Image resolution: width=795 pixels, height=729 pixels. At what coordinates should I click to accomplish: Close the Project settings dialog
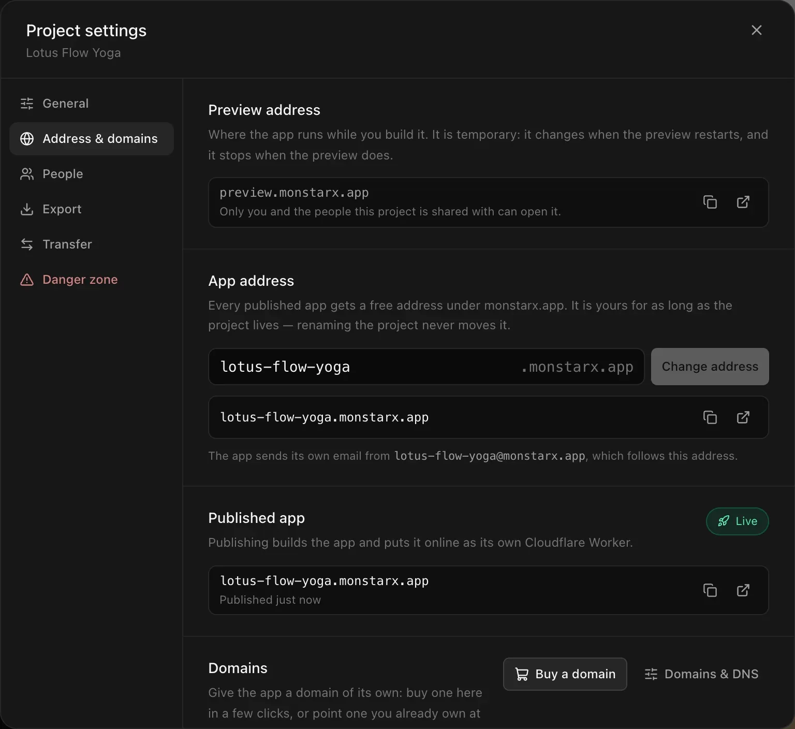click(x=756, y=30)
